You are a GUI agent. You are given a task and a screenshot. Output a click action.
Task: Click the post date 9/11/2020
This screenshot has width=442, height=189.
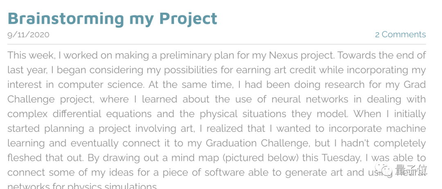coord(28,35)
